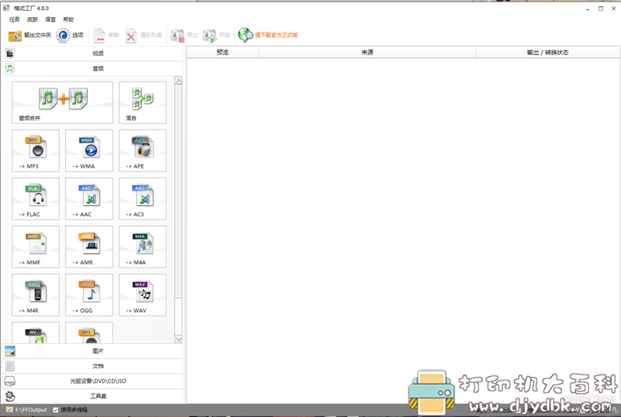Collapse the 音频 (Audio) category section
The width and height of the screenshot is (621, 417).
(93, 68)
